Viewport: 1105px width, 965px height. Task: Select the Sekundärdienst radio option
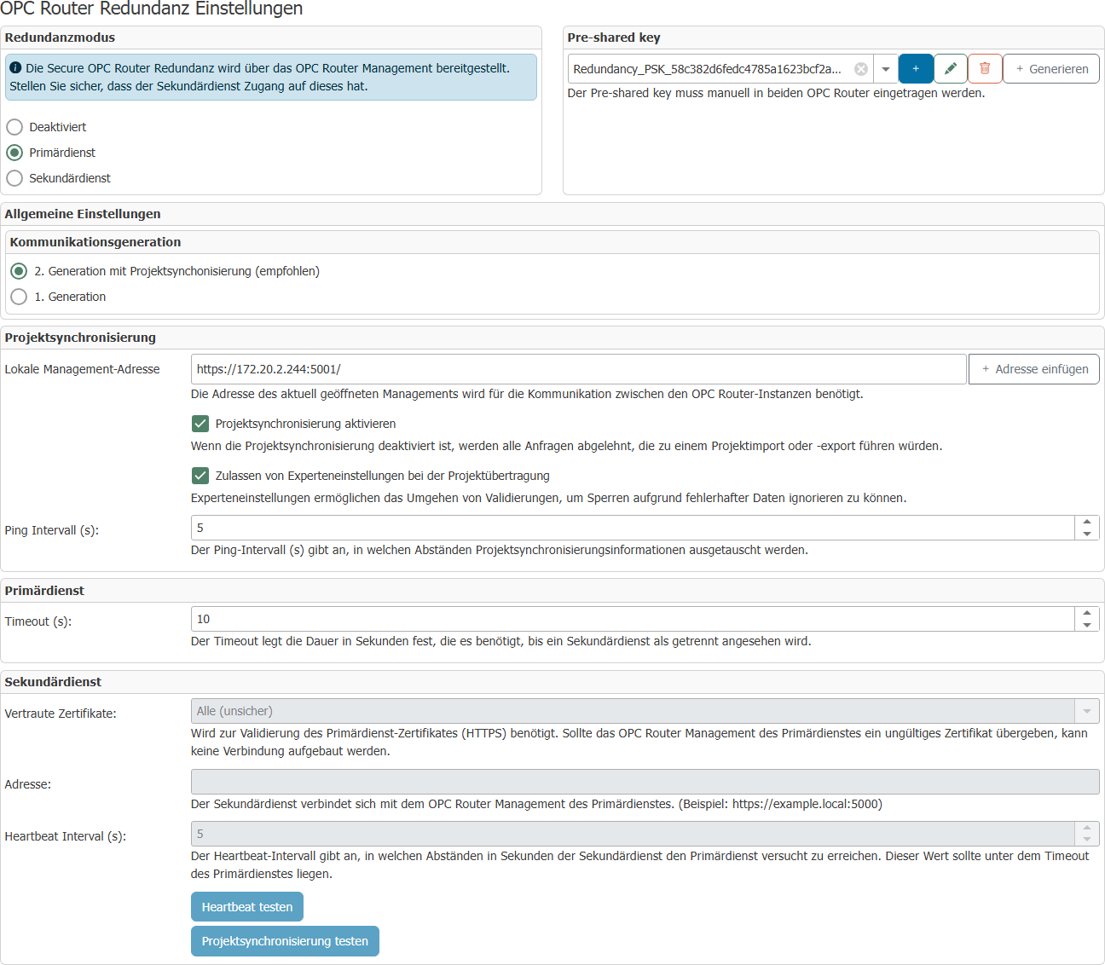tap(14, 178)
